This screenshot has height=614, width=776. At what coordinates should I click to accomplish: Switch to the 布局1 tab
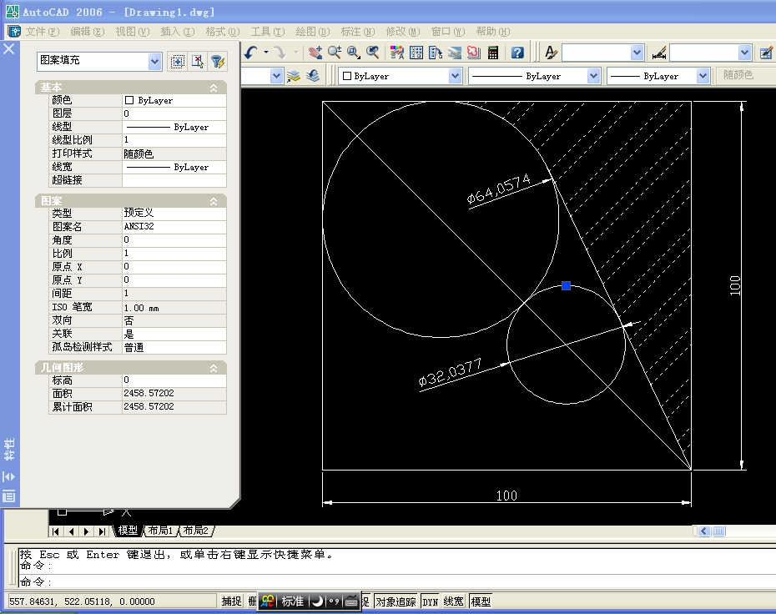(x=160, y=531)
